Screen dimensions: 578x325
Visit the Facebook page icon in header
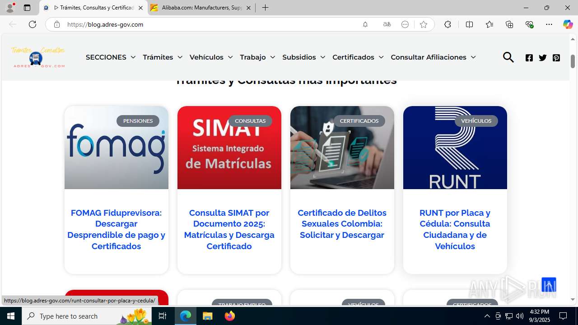tap(529, 58)
